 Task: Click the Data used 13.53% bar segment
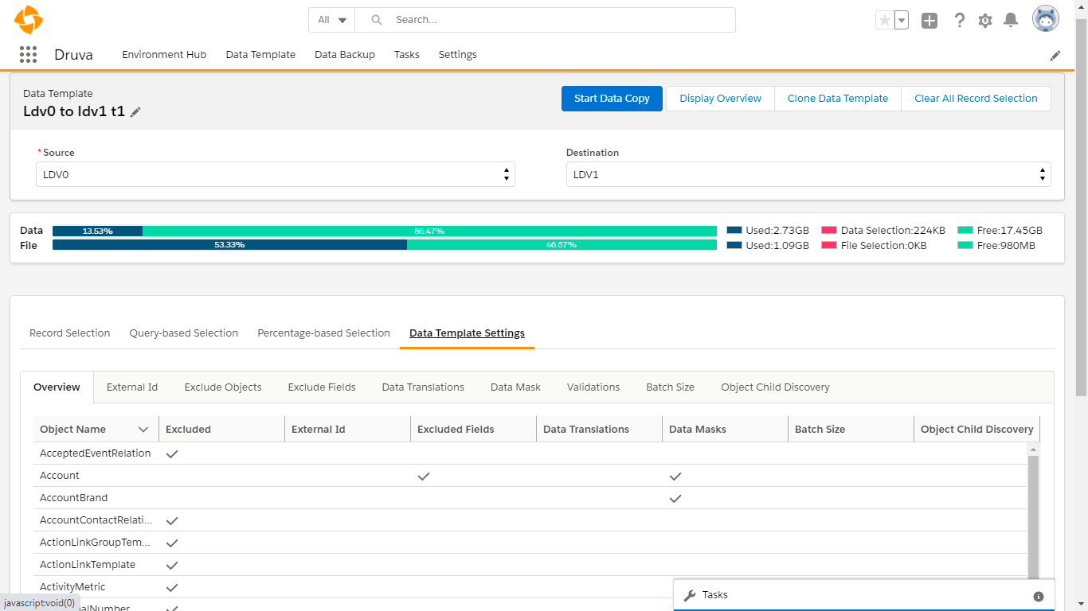tap(97, 231)
